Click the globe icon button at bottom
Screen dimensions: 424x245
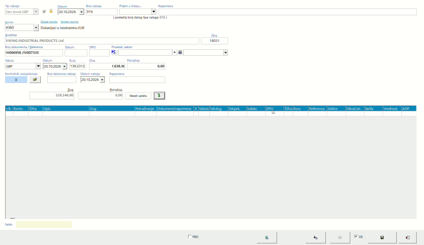(267, 238)
